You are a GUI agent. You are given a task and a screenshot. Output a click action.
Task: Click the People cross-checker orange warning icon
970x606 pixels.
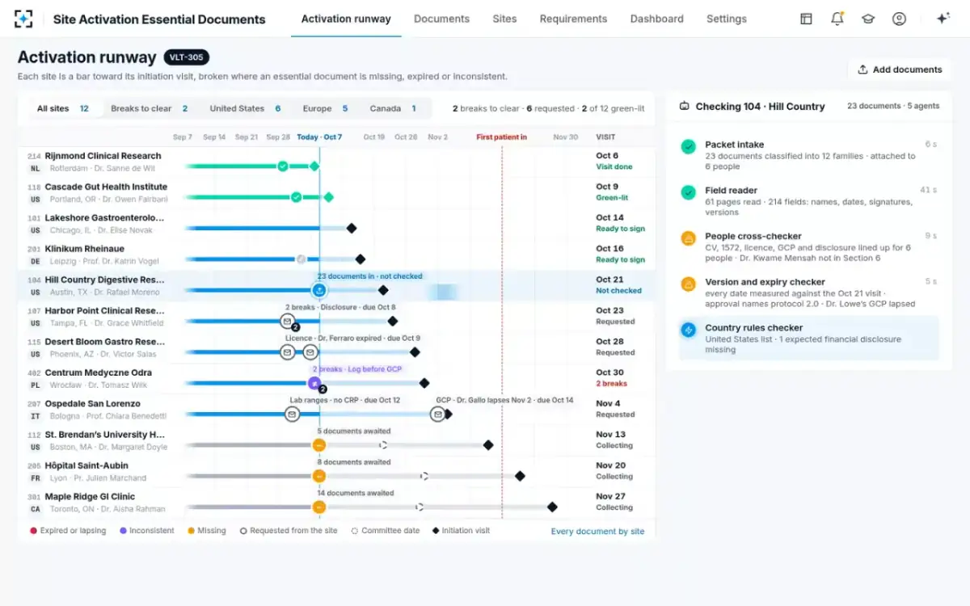click(688, 238)
